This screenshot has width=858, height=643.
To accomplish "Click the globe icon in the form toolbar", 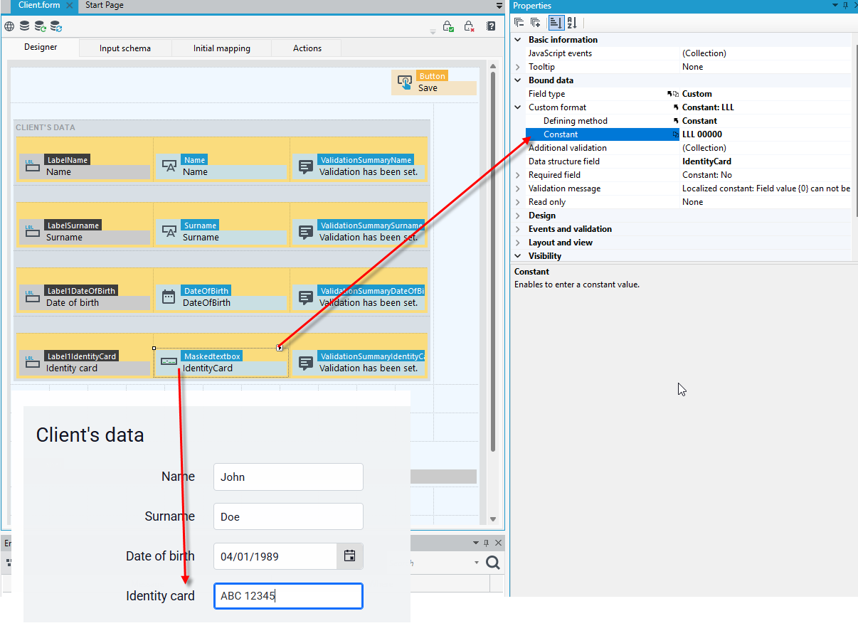I will click(9, 26).
